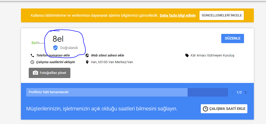Click the ÇALIŞMA SAATİ EKLE button

coord(224,109)
